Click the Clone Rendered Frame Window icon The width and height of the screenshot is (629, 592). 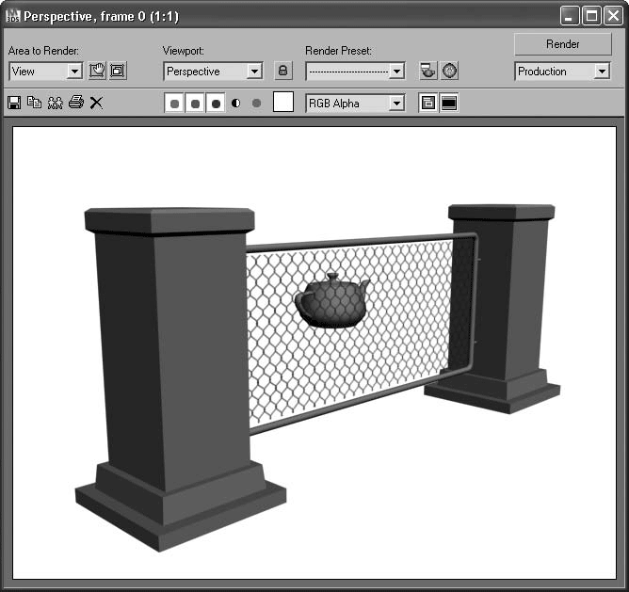point(55,103)
